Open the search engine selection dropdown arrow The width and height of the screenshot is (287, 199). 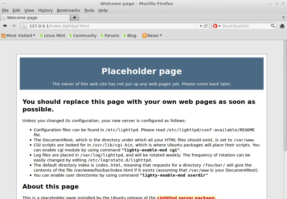click(x=220, y=26)
